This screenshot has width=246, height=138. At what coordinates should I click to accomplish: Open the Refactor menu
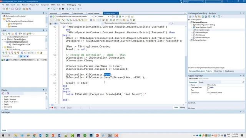[25, 5]
